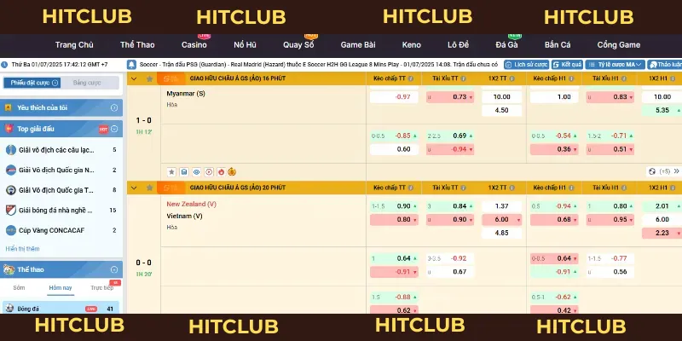Click the New Zealand (V) team name

pyautogui.click(x=191, y=204)
